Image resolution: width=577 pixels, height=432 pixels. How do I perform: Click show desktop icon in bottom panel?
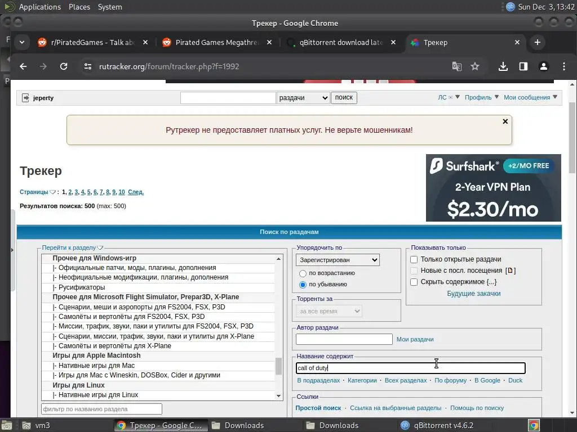[7, 425]
